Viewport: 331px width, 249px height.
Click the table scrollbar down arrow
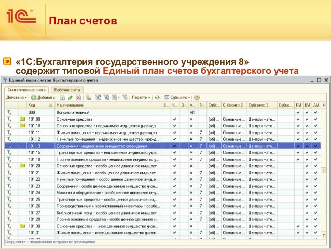pos(324,235)
